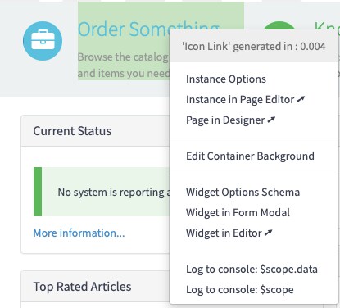Click external arrow beside Page in Designer
340x308 pixels.
click(271, 120)
